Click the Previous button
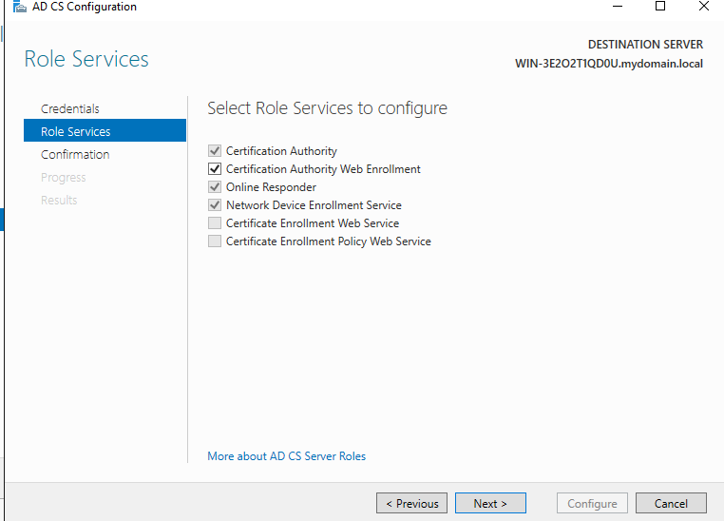724x521 pixels. 411,503
